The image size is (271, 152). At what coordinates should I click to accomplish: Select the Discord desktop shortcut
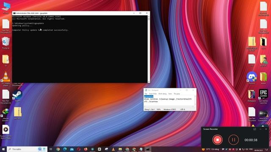[x=252, y=78]
